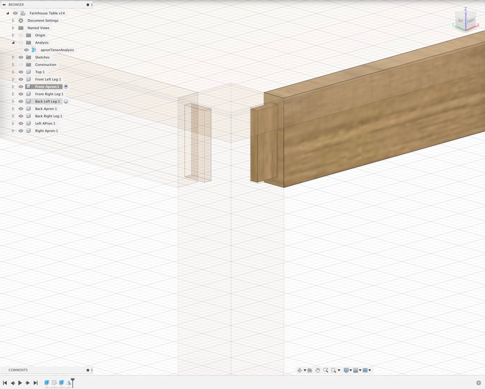Click the section analysis feature in timeline
485x389 pixels.
click(68, 383)
